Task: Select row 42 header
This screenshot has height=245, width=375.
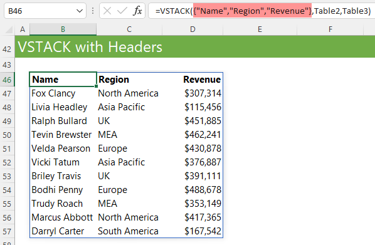Action: pos(7,47)
